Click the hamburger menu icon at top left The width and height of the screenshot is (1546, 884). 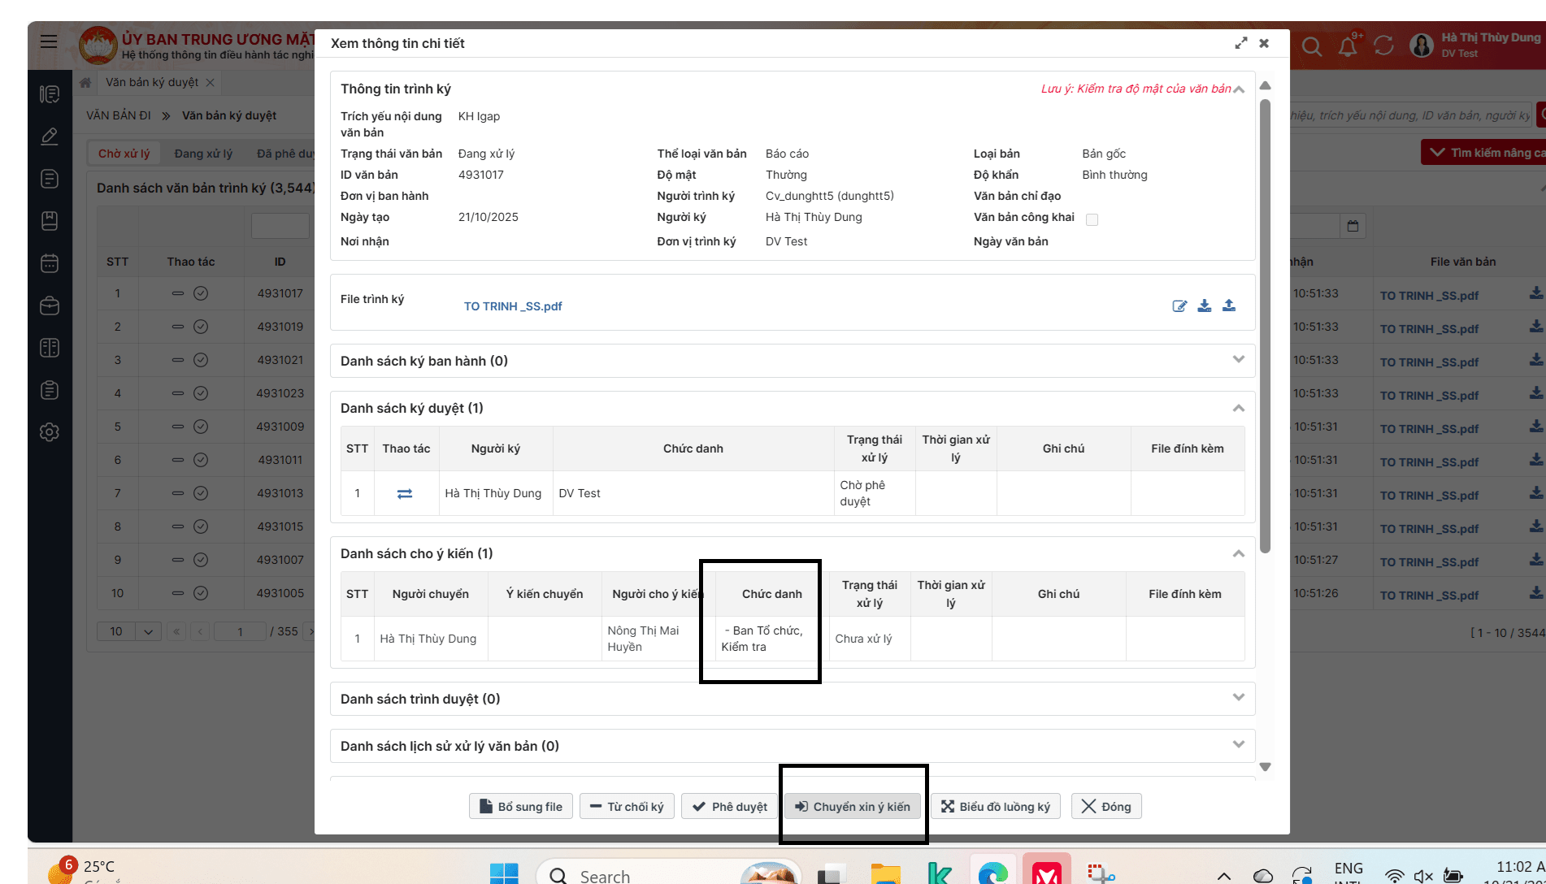click(x=49, y=41)
